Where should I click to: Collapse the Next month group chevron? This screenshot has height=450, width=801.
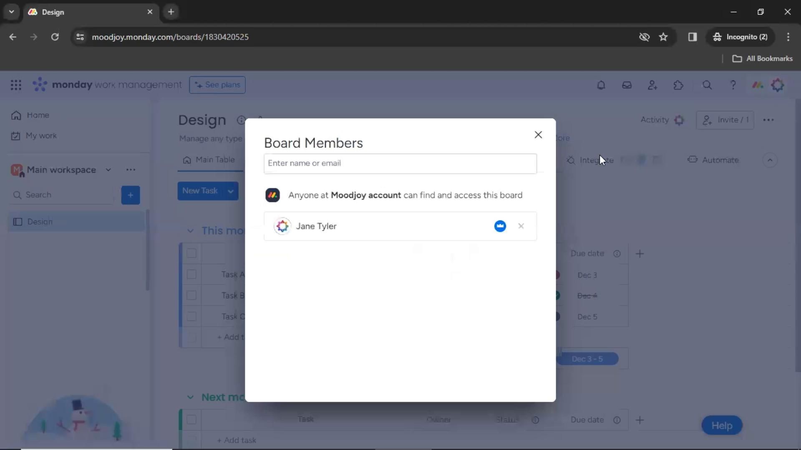tap(190, 397)
